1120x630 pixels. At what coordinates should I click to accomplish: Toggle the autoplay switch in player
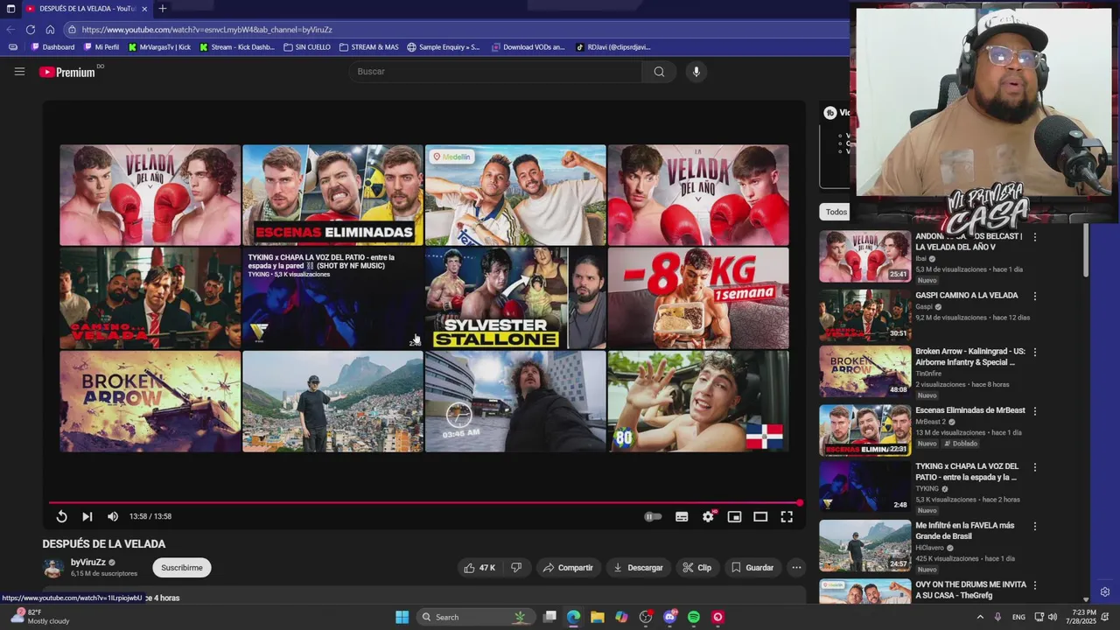(653, 517)
